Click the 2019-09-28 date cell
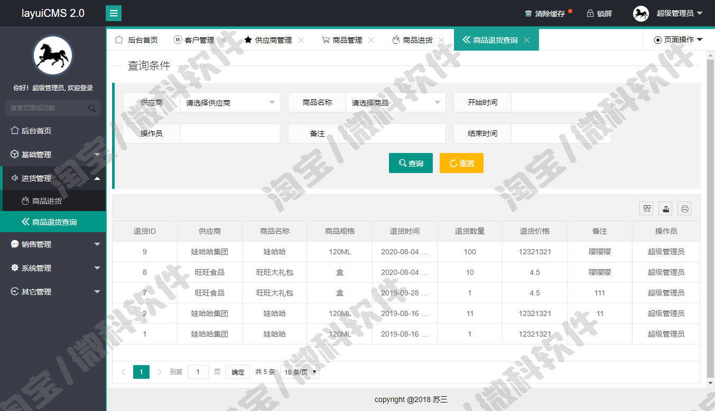Viewport: 715px width, 411px height. pyautogui.click(x=405, y=293)
